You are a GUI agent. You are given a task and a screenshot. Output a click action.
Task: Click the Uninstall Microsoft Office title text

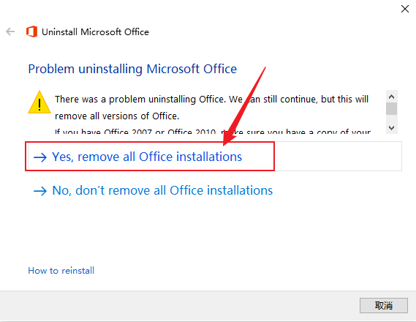(95, 32)
